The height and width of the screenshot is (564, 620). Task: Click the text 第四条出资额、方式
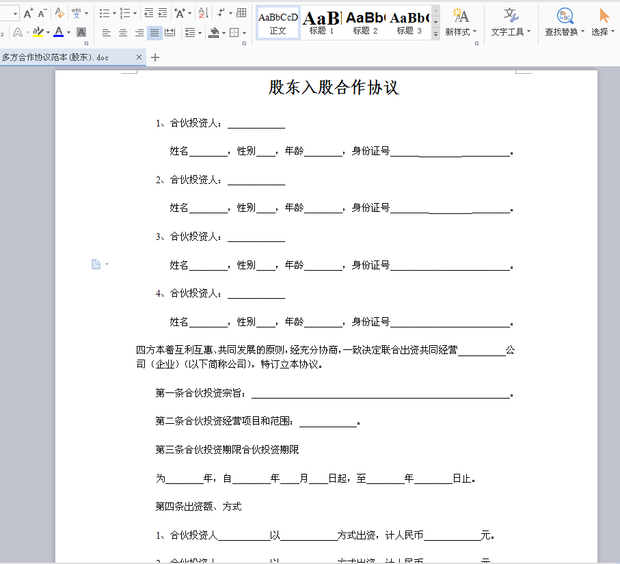[x=198, y=507]
